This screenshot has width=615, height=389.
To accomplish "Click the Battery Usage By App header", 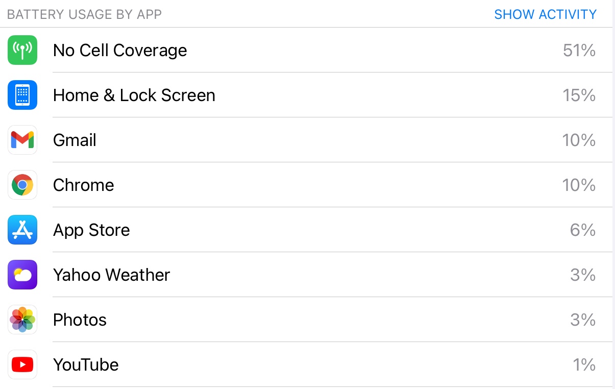I will (x=84, y=14).
